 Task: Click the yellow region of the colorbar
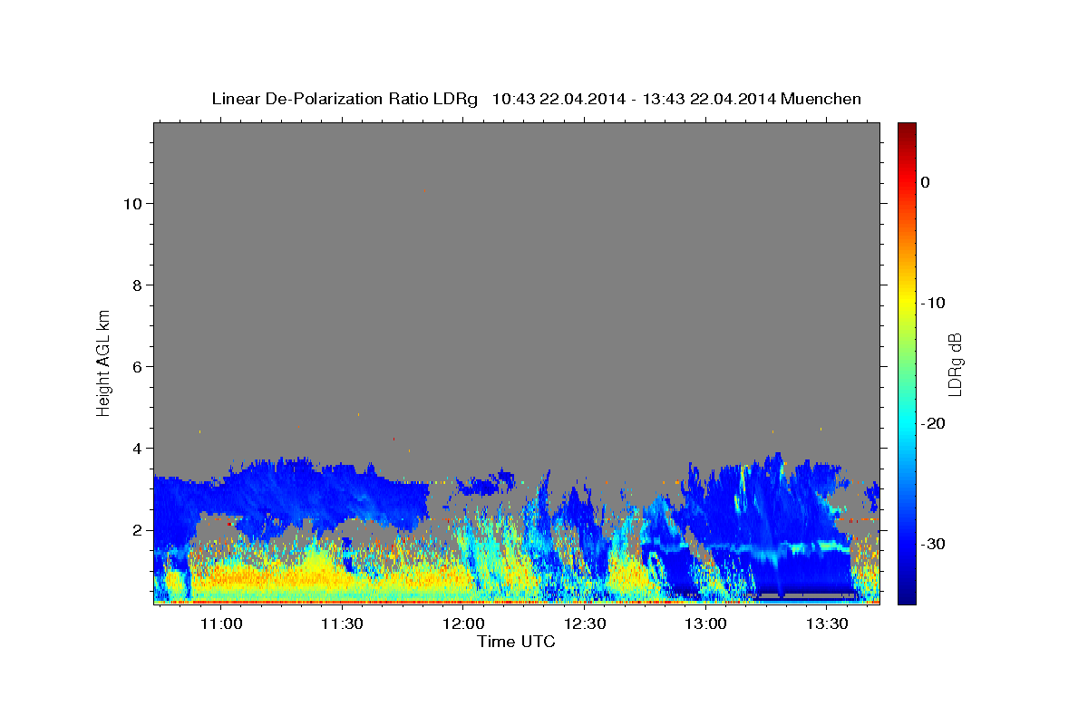[907, 303]
